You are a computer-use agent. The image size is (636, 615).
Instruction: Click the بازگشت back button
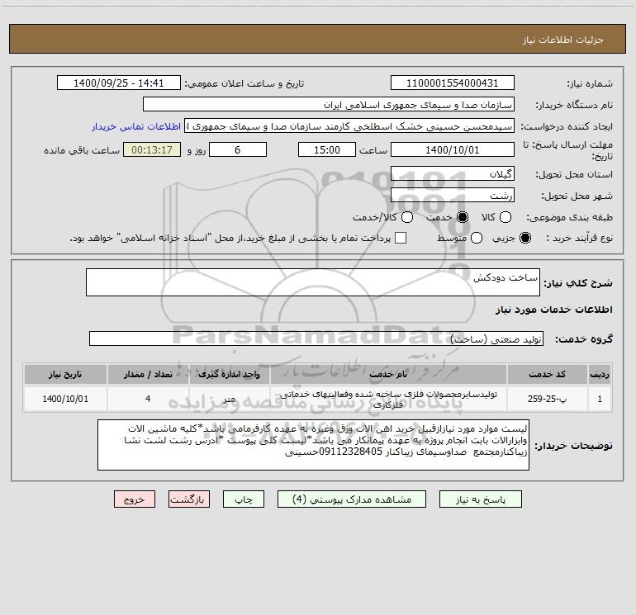(x=189, y=499)
